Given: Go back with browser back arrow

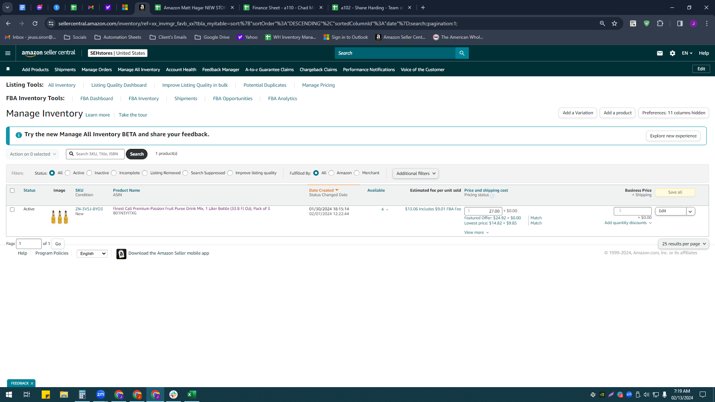Looking at the screenshot, I should pyautogui.click(x=8, y=23).
